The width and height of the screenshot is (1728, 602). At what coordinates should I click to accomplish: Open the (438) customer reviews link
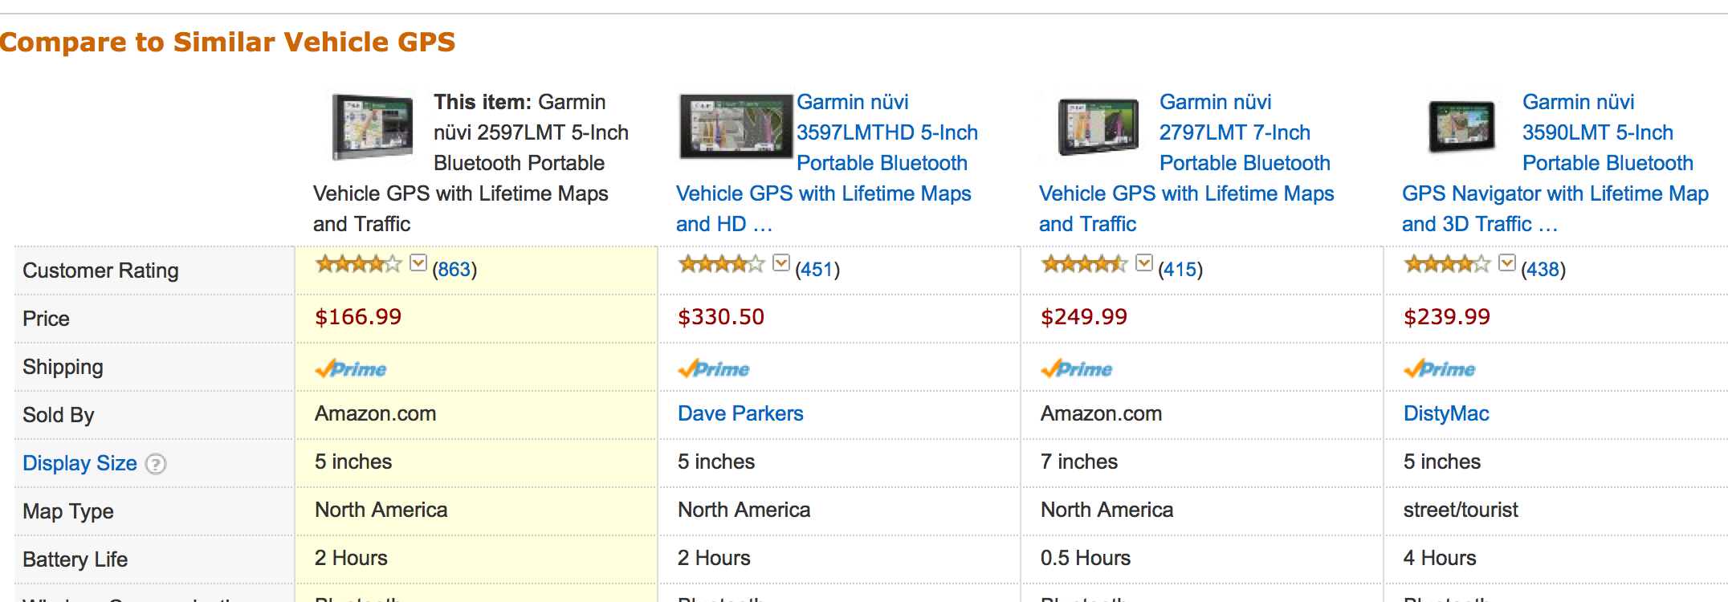(x=1543, y=270)
